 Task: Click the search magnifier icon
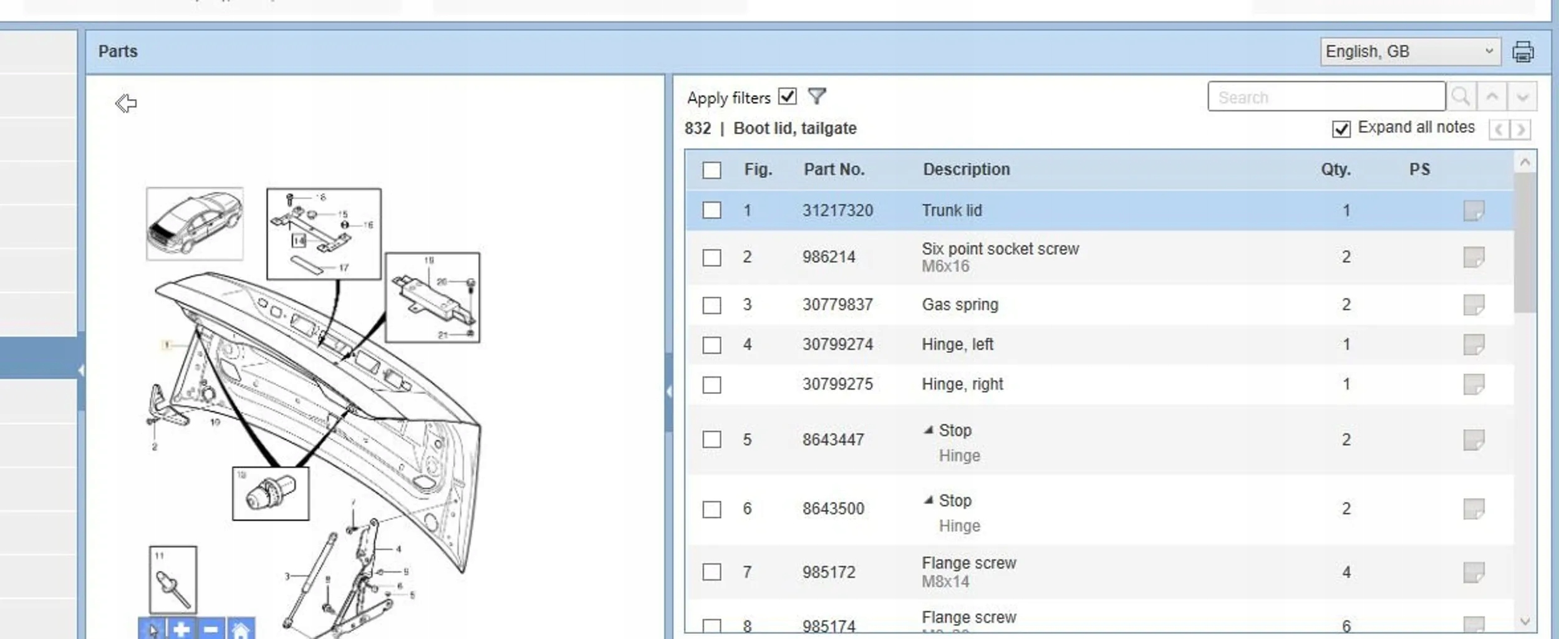pos(1460,97)
